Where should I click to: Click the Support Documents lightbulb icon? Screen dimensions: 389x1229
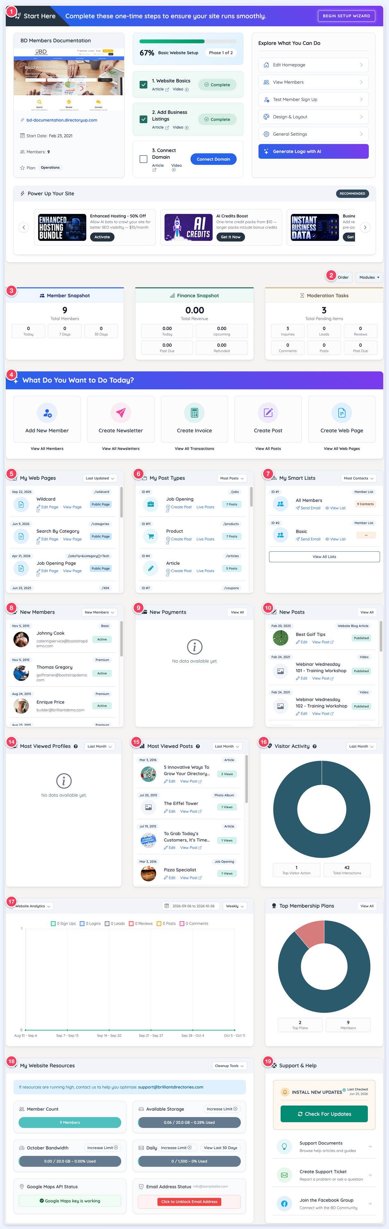click(284, 1147)
